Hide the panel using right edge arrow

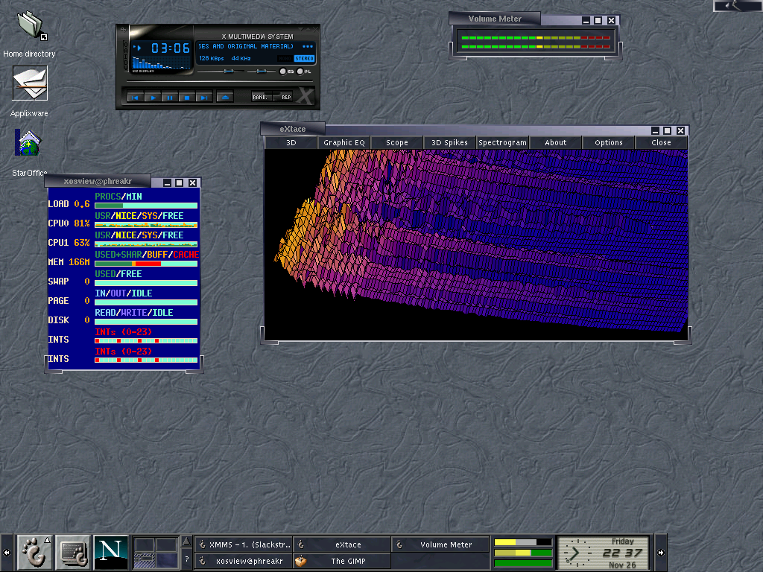point(660,553)
